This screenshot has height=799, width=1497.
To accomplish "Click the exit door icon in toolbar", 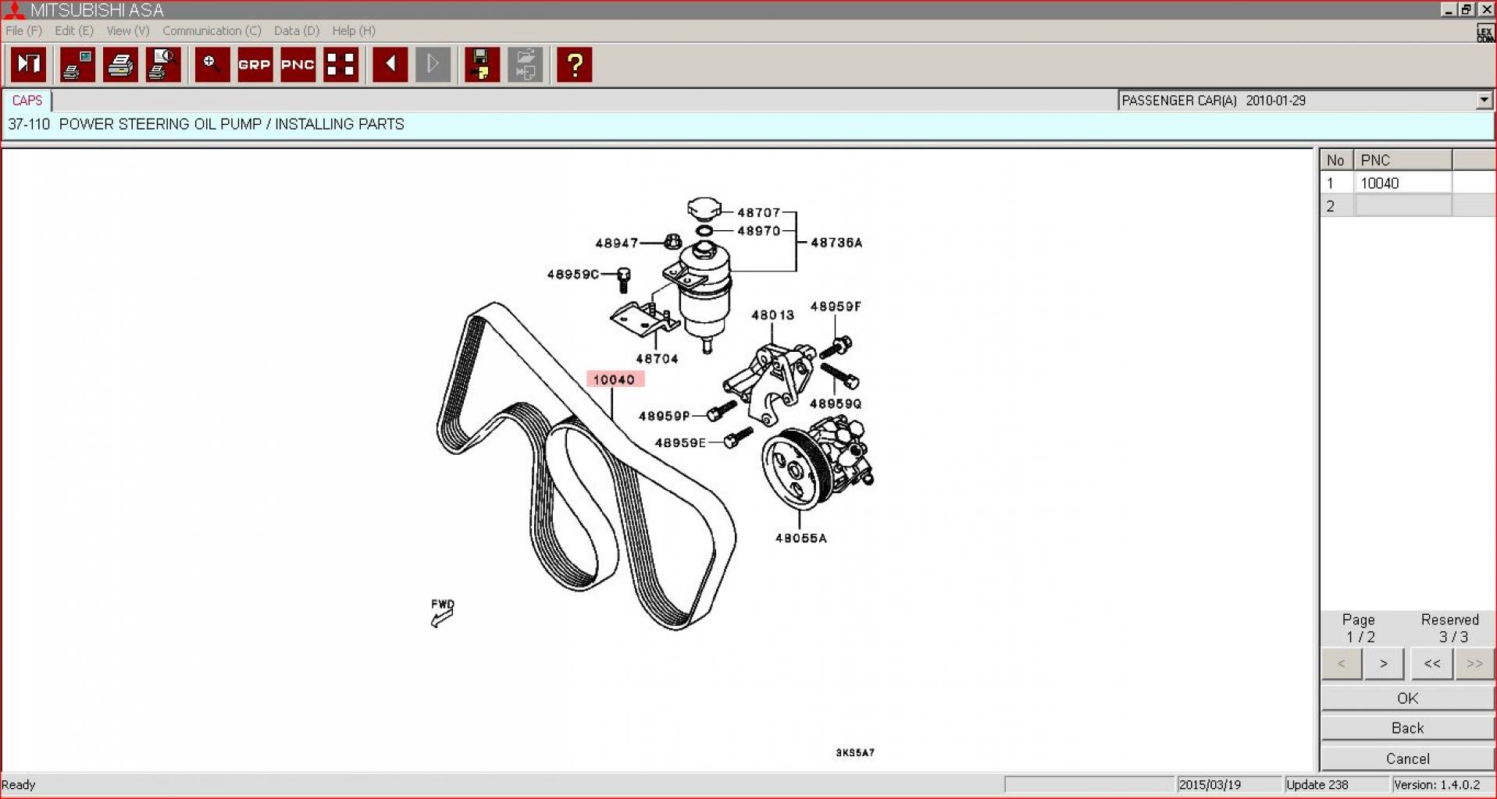I will (29, 65).
